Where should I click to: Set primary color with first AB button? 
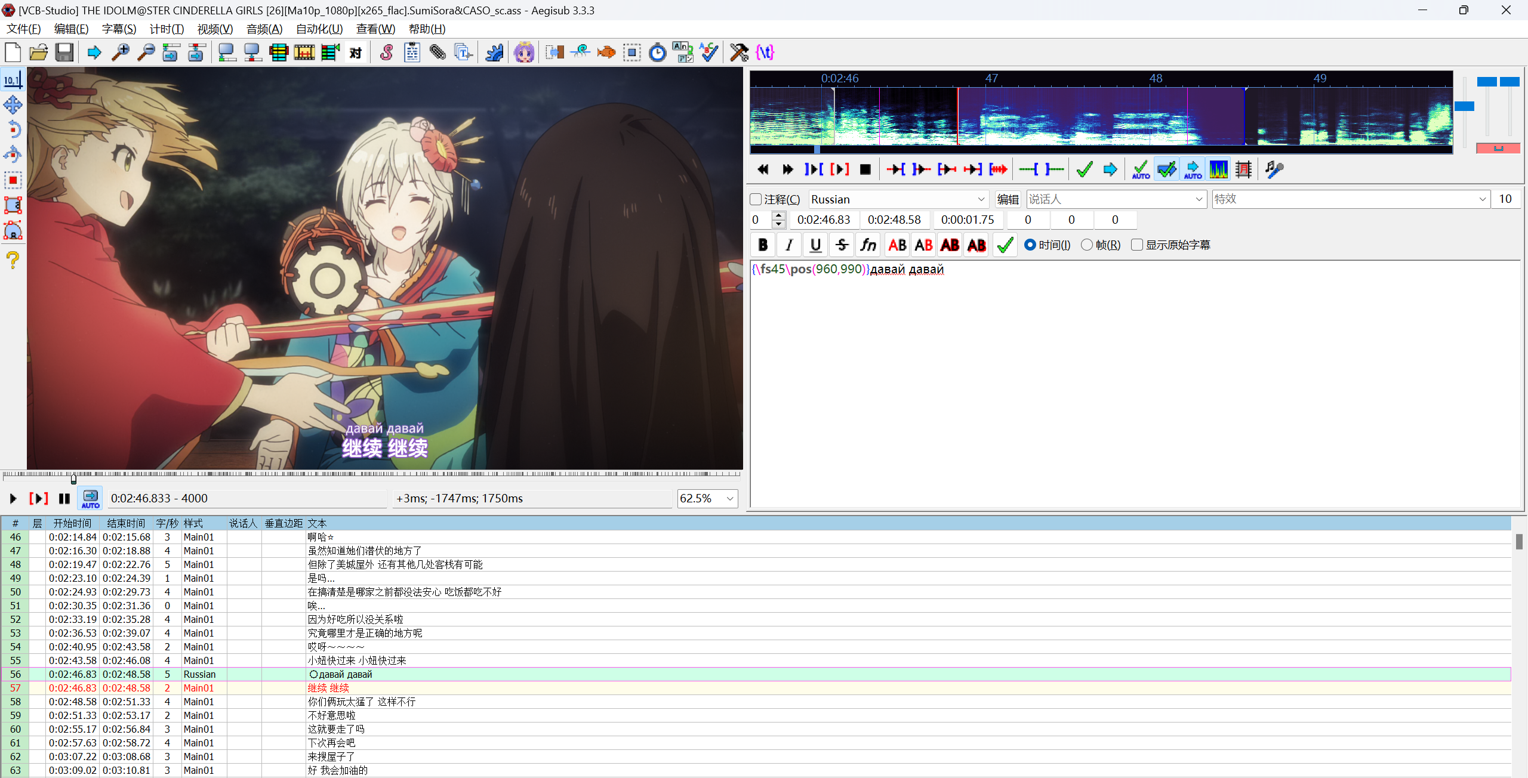point(897,245)
